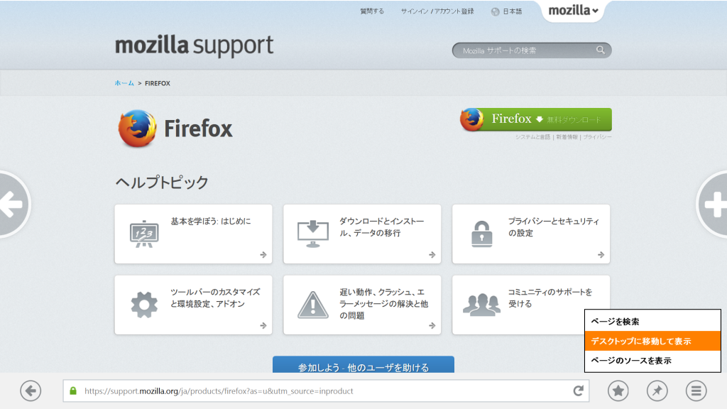Image resolution: width=727 pixels, height=409 pixels.
Task: Click 参加しよう - 他のユーザを助ける button
Action: [x=363, y=364]
